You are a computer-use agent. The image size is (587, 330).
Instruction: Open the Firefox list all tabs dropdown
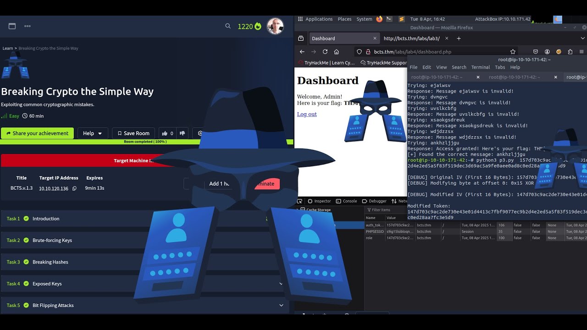583,38
